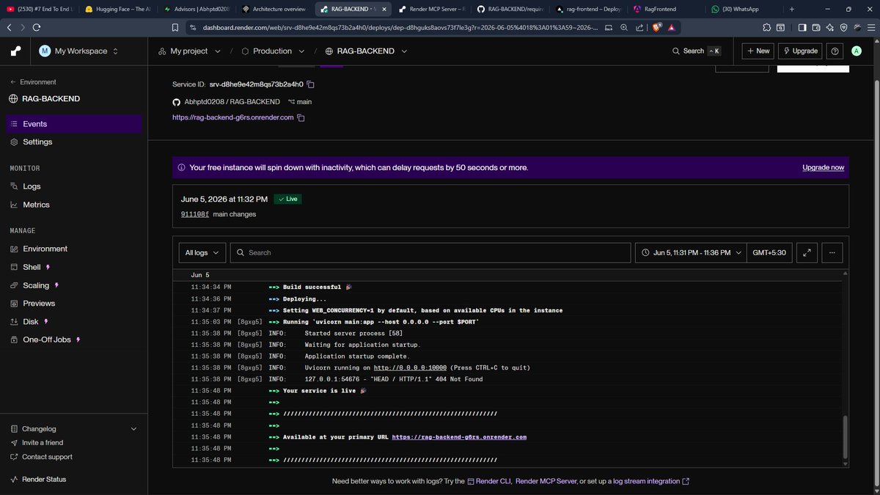Viewport: 880px width, 495px height.
Task: Open the Brave VPN shield icon
Action: [844, 27]
